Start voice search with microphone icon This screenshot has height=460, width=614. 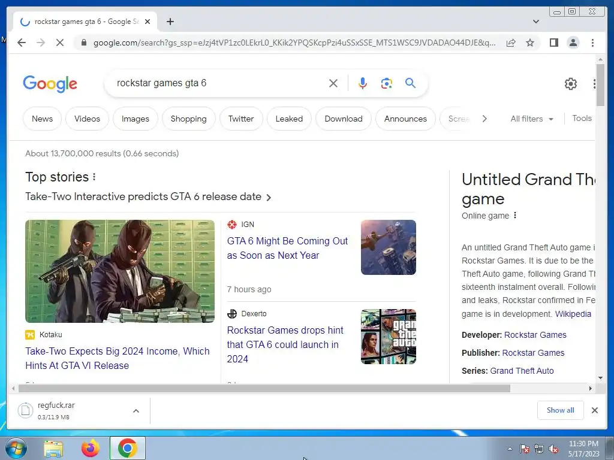coord(363,83)
